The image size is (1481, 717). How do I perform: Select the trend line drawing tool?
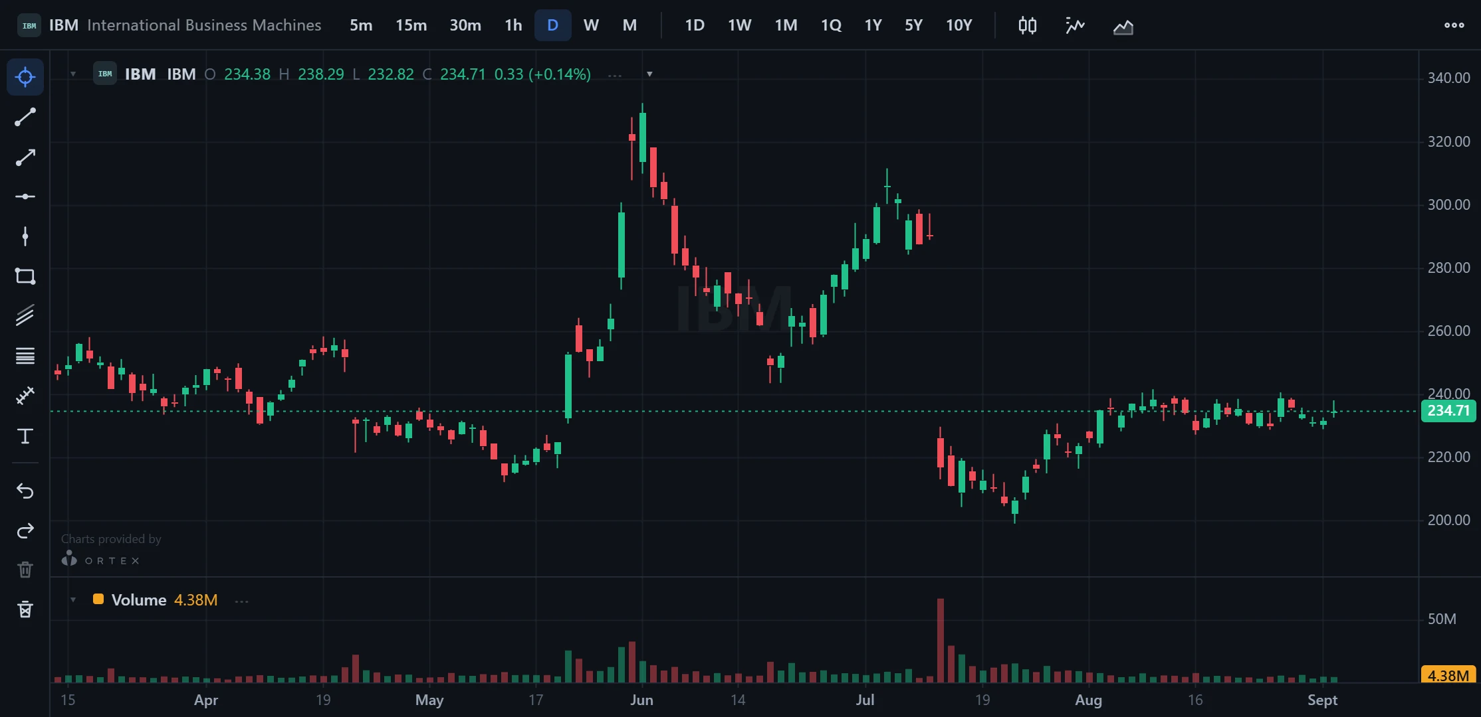pyautogui.click(x=25, y=117)
